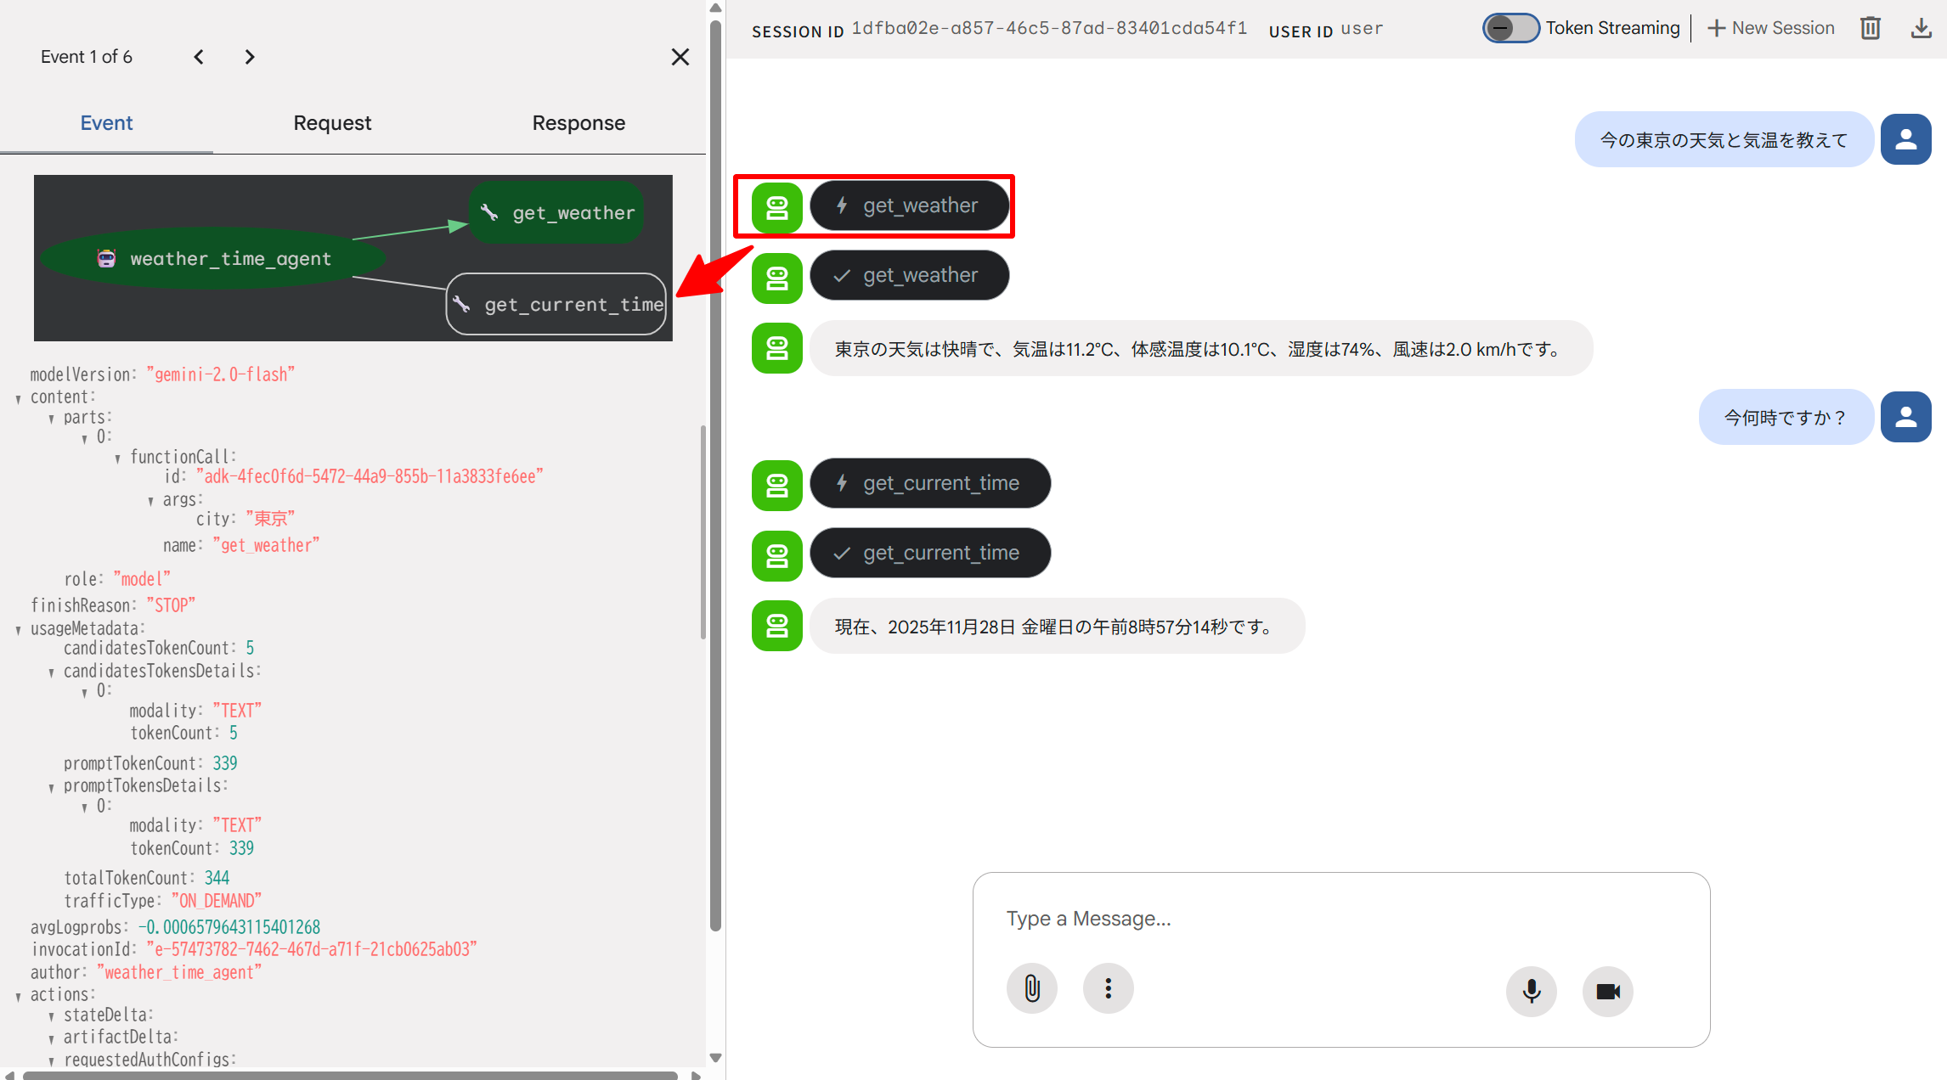
Task: Click the bot icon beside get_weather call
Action: click(x=776, y=207)
